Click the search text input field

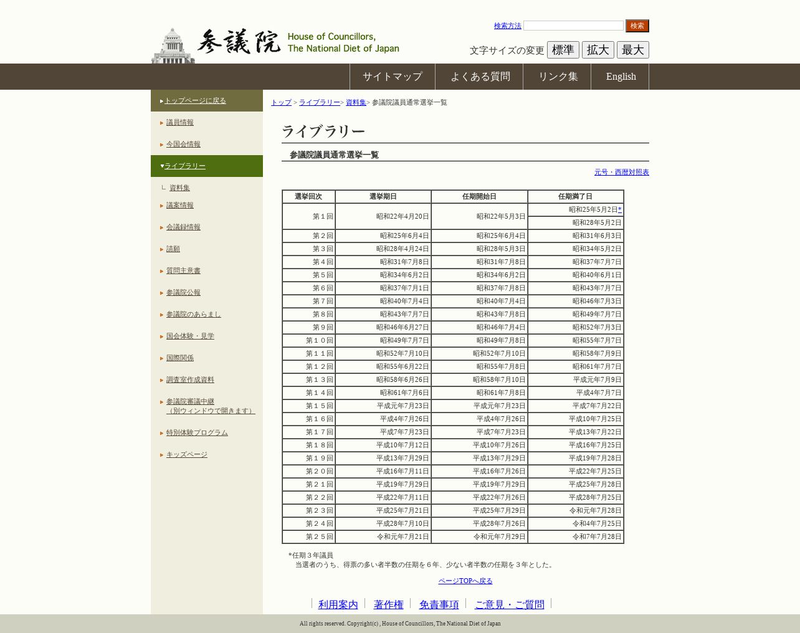tap(573, 26)
